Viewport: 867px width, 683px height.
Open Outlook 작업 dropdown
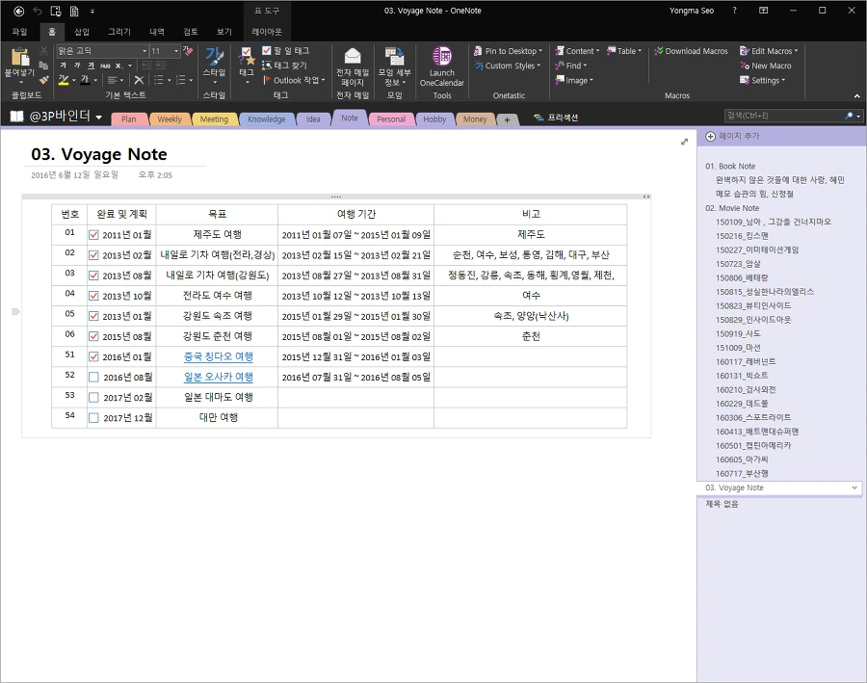pos(294,80)
